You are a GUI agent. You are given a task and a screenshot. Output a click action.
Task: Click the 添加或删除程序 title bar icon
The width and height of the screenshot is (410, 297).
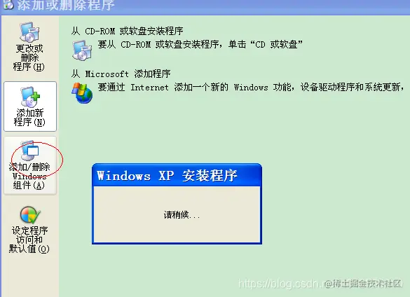(x=7, y=4)
